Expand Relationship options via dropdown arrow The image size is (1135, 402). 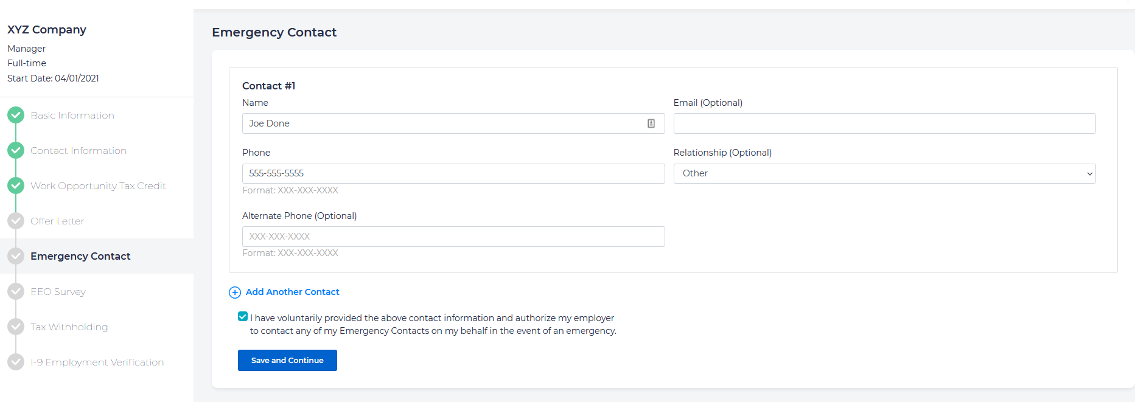click(x=1089, y=174)
